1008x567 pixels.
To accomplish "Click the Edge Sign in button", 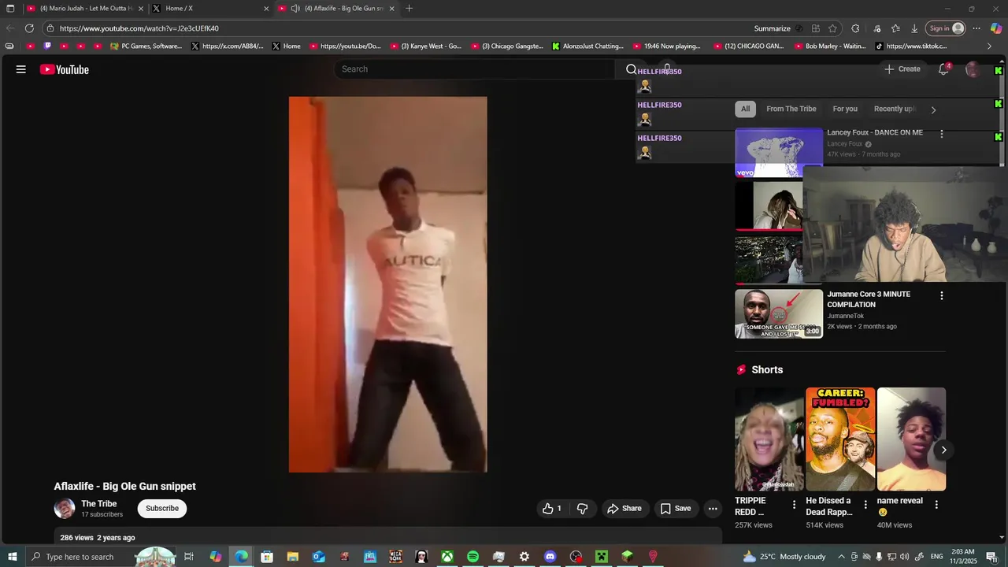I will click(946, 28).
